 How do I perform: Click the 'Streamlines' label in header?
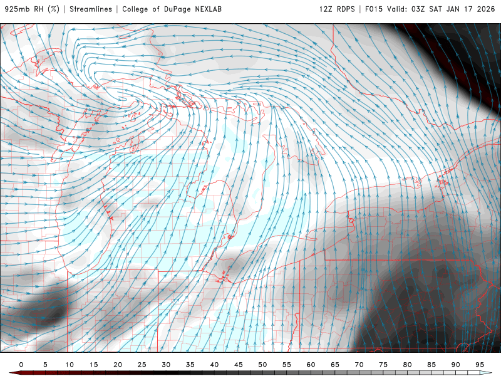91,9
